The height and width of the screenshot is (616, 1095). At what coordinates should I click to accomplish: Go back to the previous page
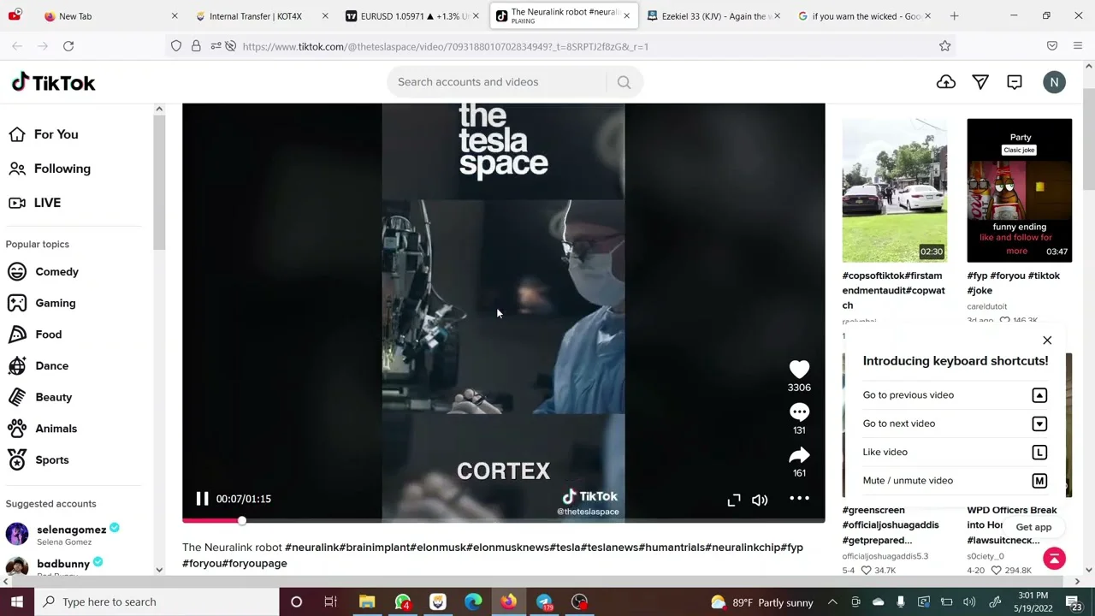(x=17, y=46)
